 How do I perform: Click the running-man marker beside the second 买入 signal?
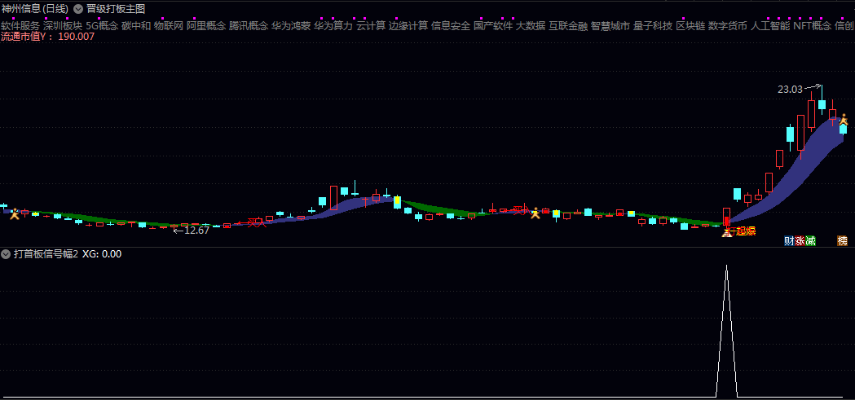pos(536,213)
